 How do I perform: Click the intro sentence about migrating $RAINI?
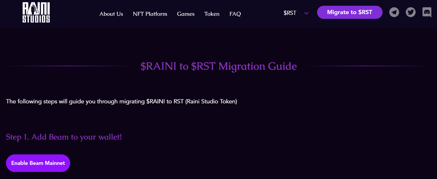121,102
